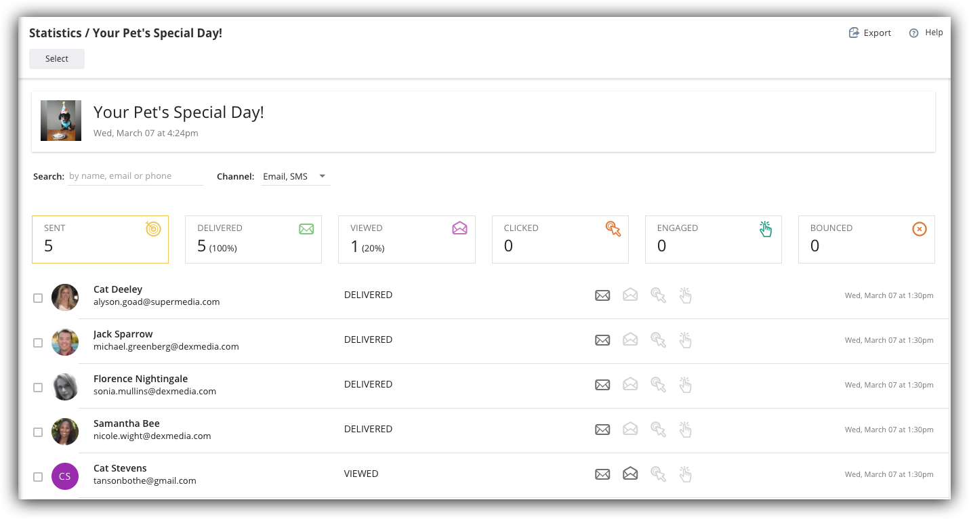Click Jack Sparrow's avatar photo
This screenshot has width=969, height=519.
tap(65, 342)
